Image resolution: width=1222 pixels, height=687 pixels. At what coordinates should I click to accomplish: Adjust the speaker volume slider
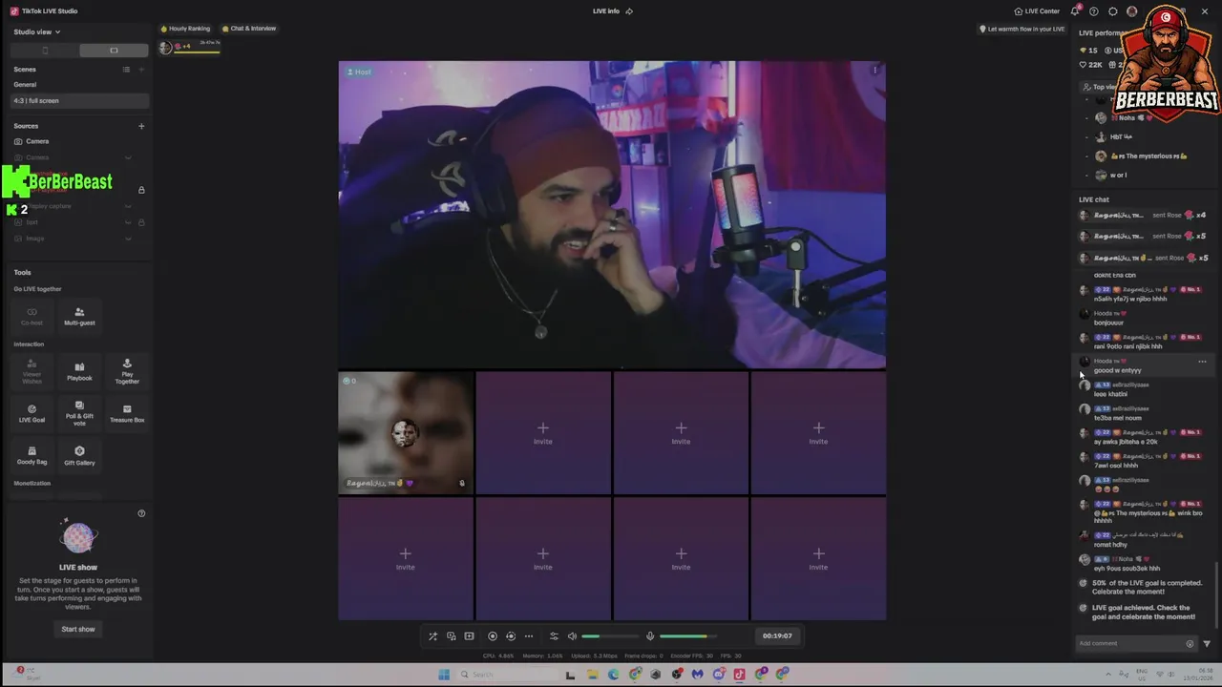click(609, 636)
